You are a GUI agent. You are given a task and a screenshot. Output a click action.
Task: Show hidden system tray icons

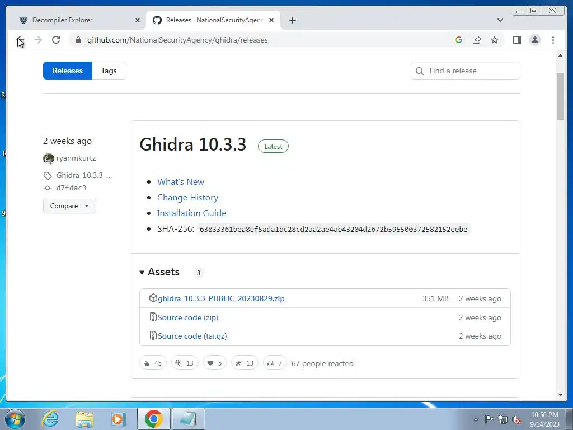click(476, 419)
